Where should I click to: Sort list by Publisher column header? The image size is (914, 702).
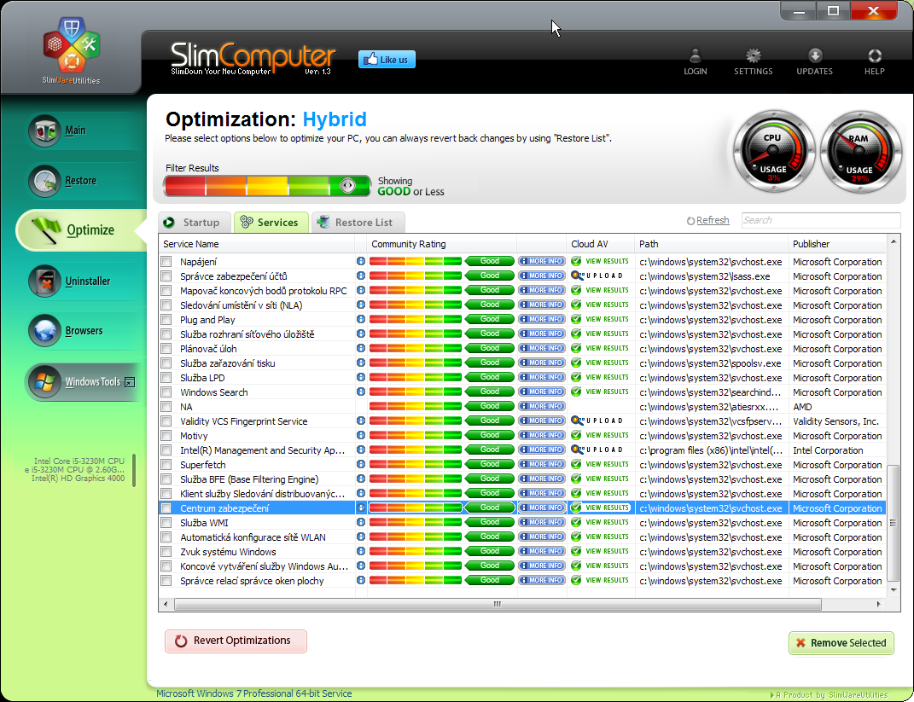click(811, 244)
